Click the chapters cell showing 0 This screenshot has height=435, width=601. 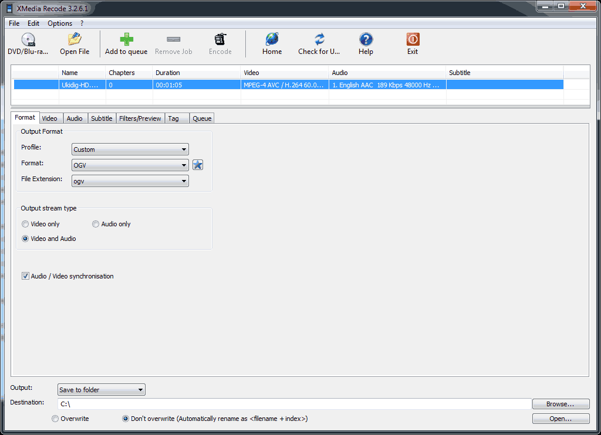click(x=129, y=85)
